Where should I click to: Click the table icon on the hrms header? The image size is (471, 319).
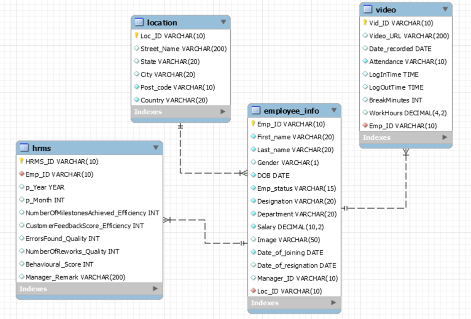(x=23, y=148)
